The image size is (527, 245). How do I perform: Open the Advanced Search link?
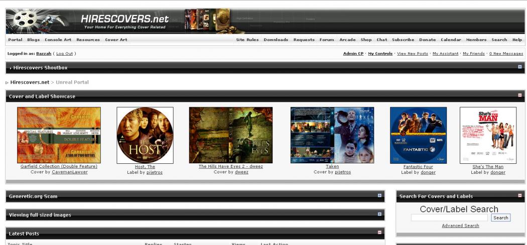(x=460, y=226)
